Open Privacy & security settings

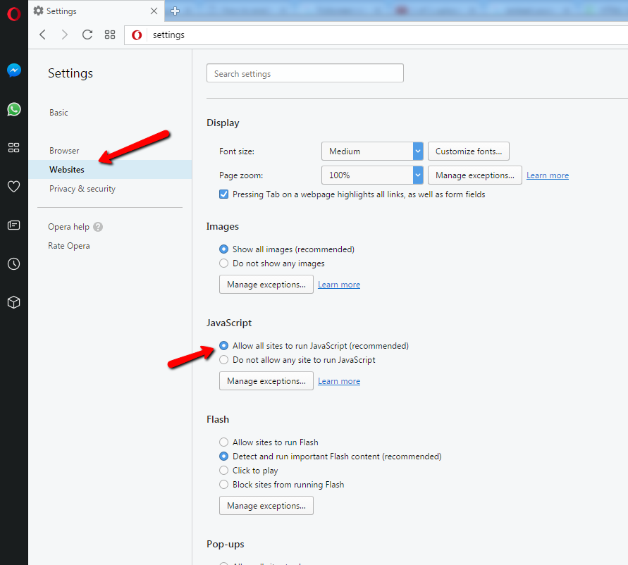tap(82, 189)
